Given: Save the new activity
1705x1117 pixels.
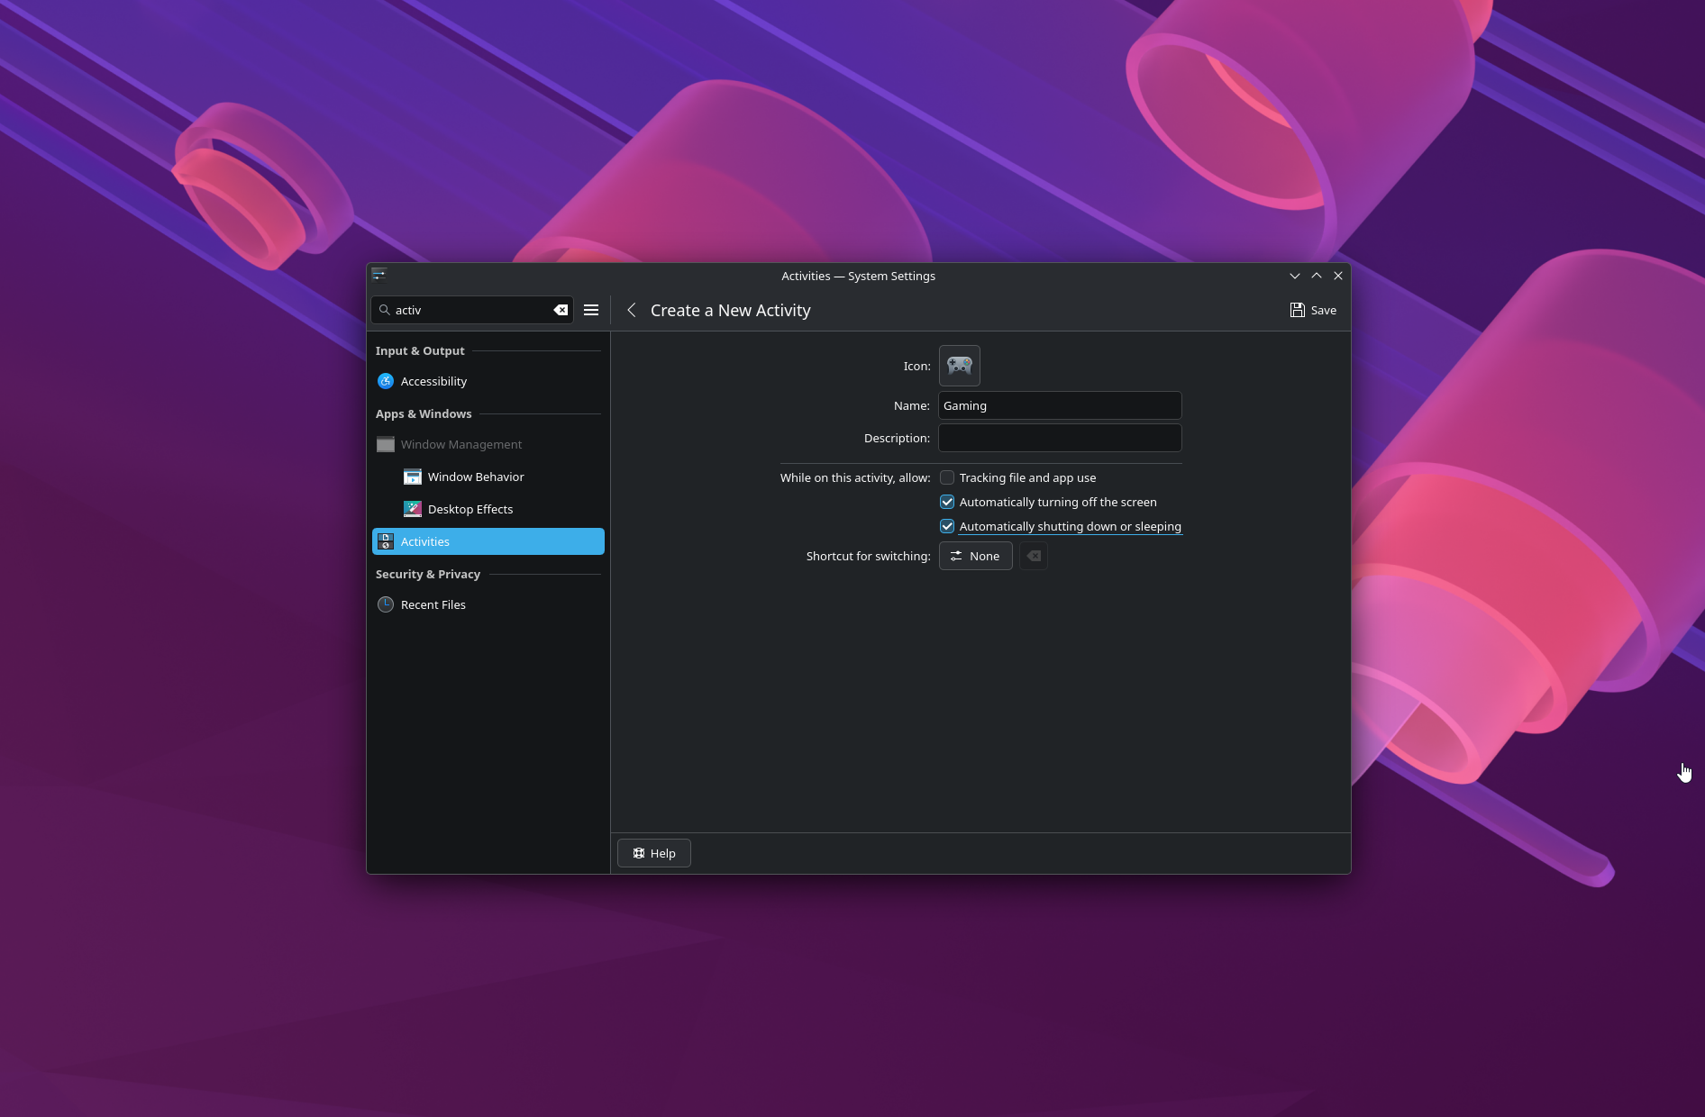Looking at the screenshot, I should [x=1313, y=310].
